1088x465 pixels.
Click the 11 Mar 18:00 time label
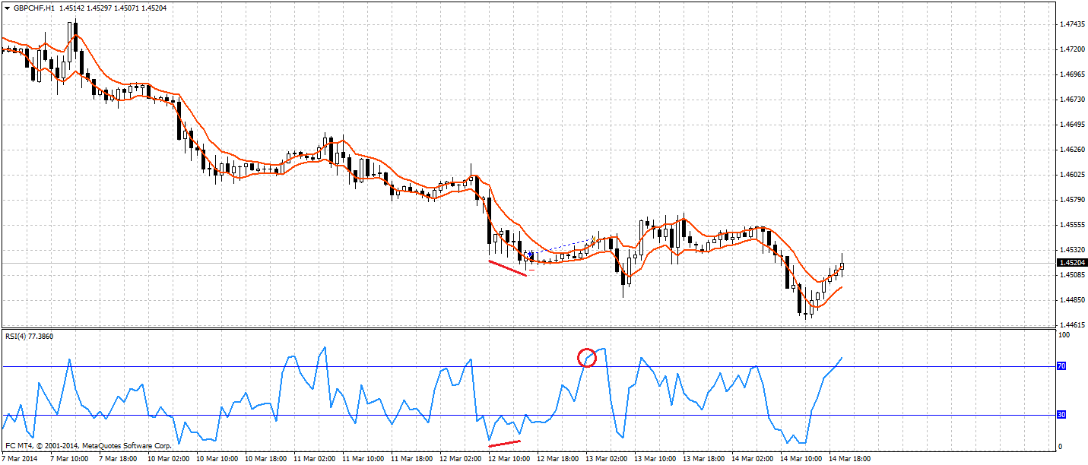(413, 459)
